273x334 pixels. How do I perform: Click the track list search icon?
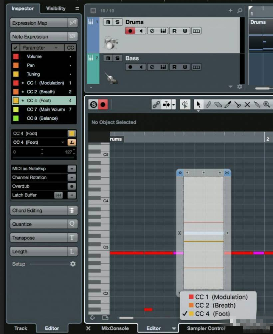point(240,11)
